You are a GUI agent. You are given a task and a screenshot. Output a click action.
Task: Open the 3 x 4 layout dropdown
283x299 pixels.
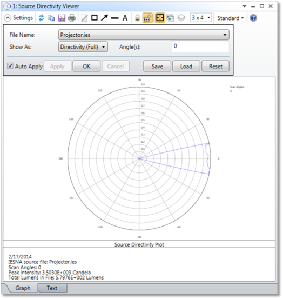tap(201, 18)
